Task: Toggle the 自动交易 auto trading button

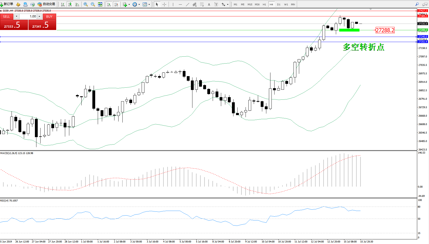Action: click(x=46, y=4)
